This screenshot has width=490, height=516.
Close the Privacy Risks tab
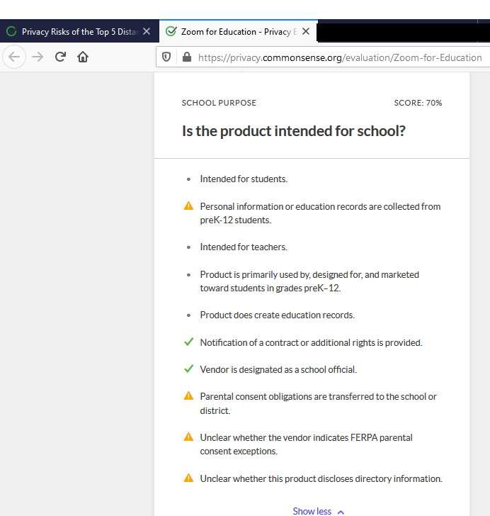147,31
